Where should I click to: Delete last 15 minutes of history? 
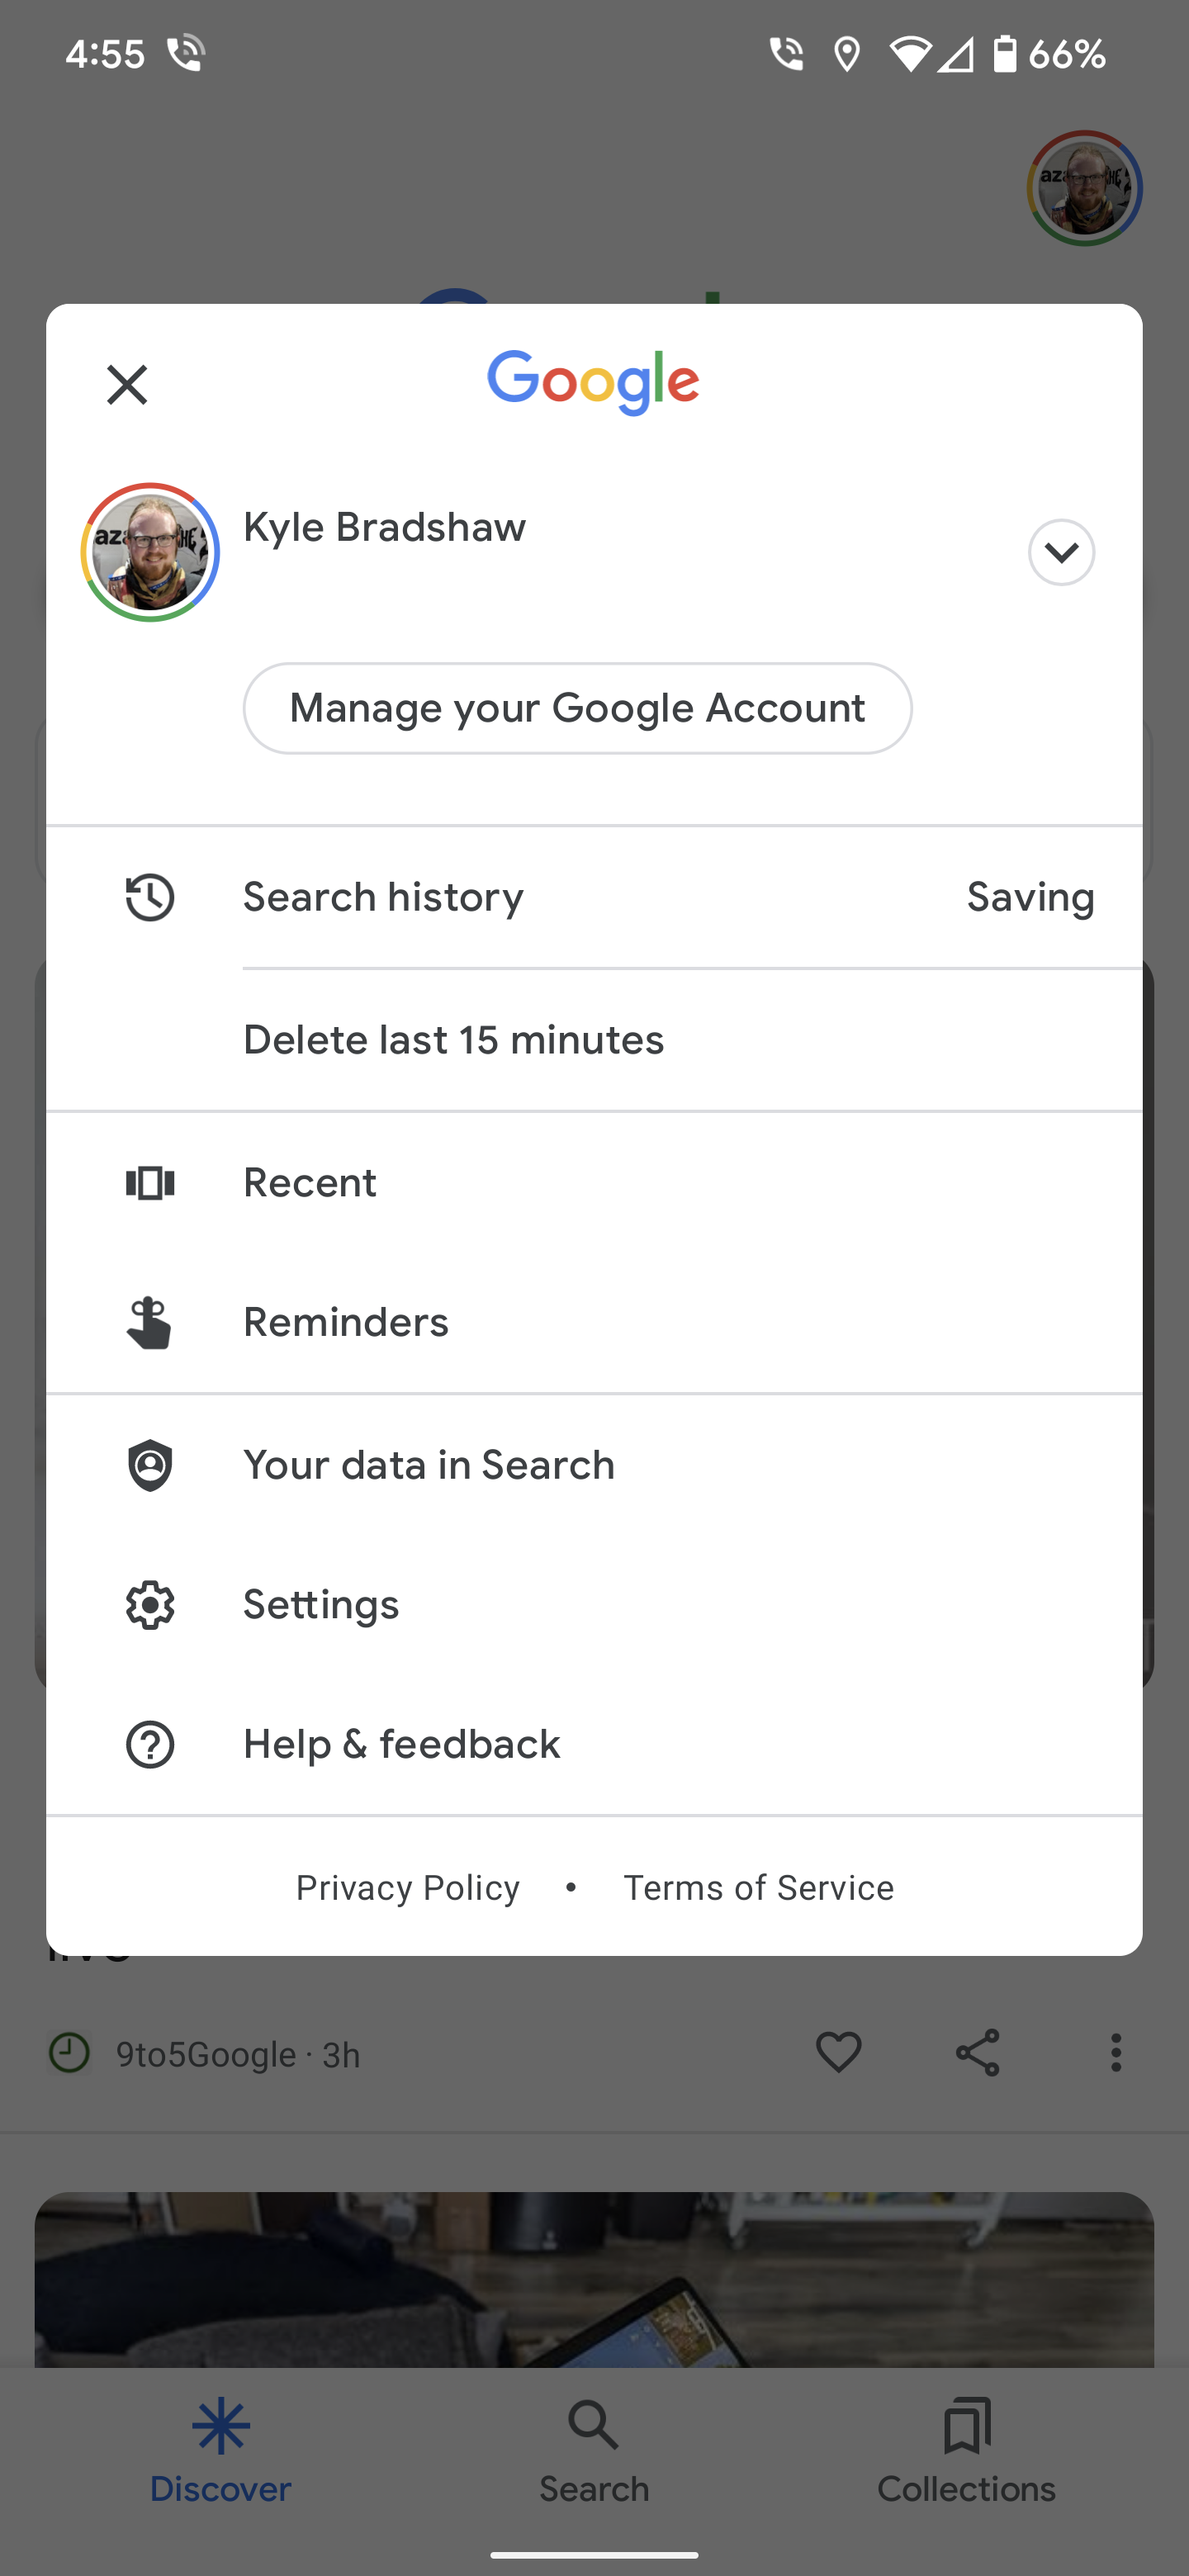(453, 1040)
